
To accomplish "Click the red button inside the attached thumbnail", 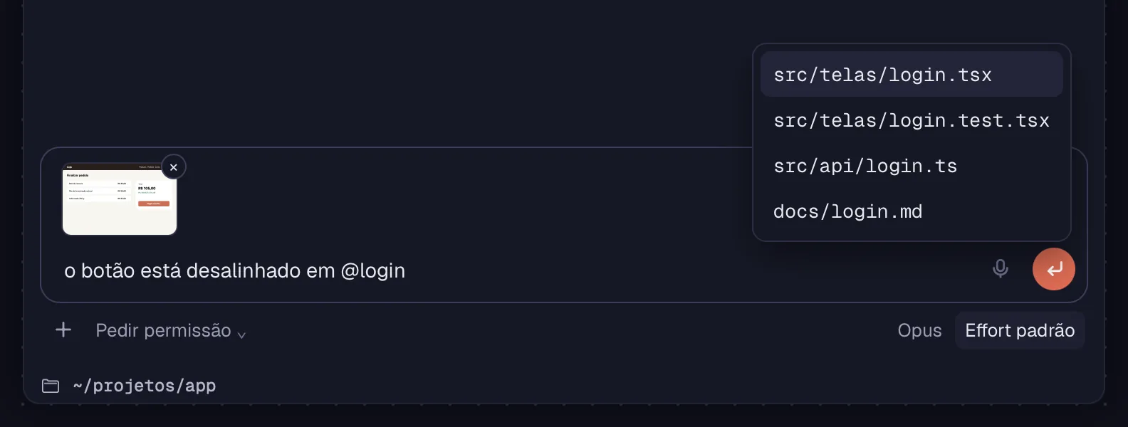I will (154, 204).
